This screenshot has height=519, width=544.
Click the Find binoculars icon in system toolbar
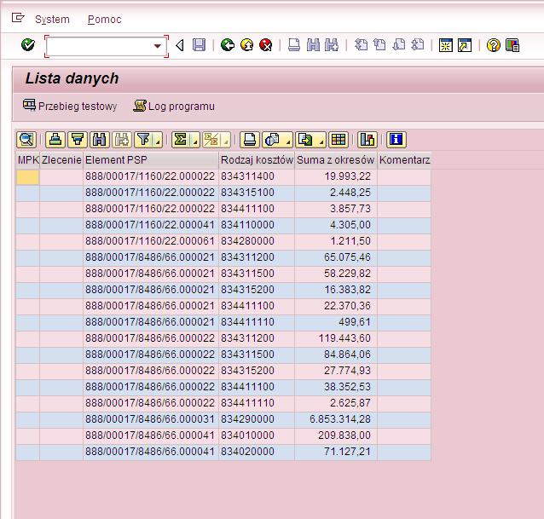(313, 45)
